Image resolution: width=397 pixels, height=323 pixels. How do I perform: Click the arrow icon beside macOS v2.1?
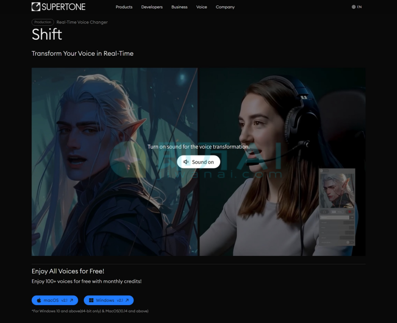point(71,300)
